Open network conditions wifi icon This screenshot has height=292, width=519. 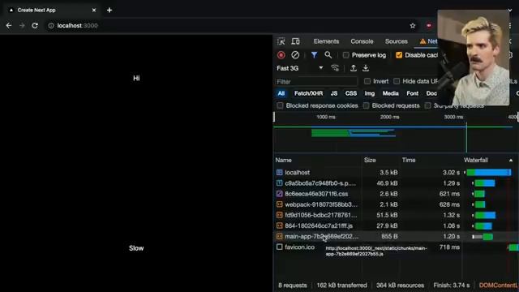pyautogui.click(x=335, y=68)
